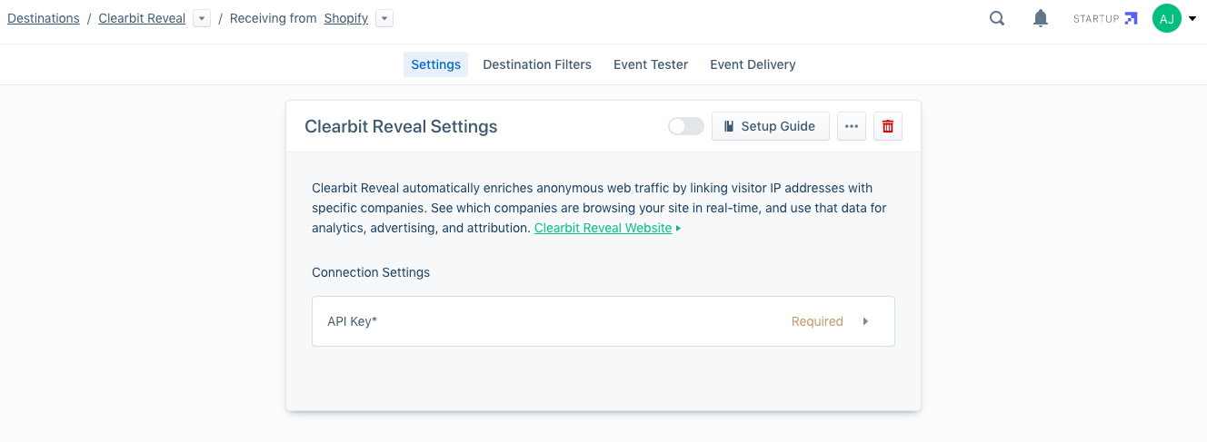Switch to the Destination Filters tab
The width and height of the screenshot is (1207, 442).
[537, 64]
